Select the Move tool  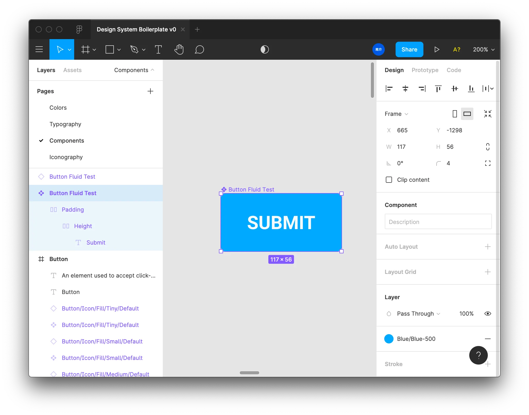(60, 49)
